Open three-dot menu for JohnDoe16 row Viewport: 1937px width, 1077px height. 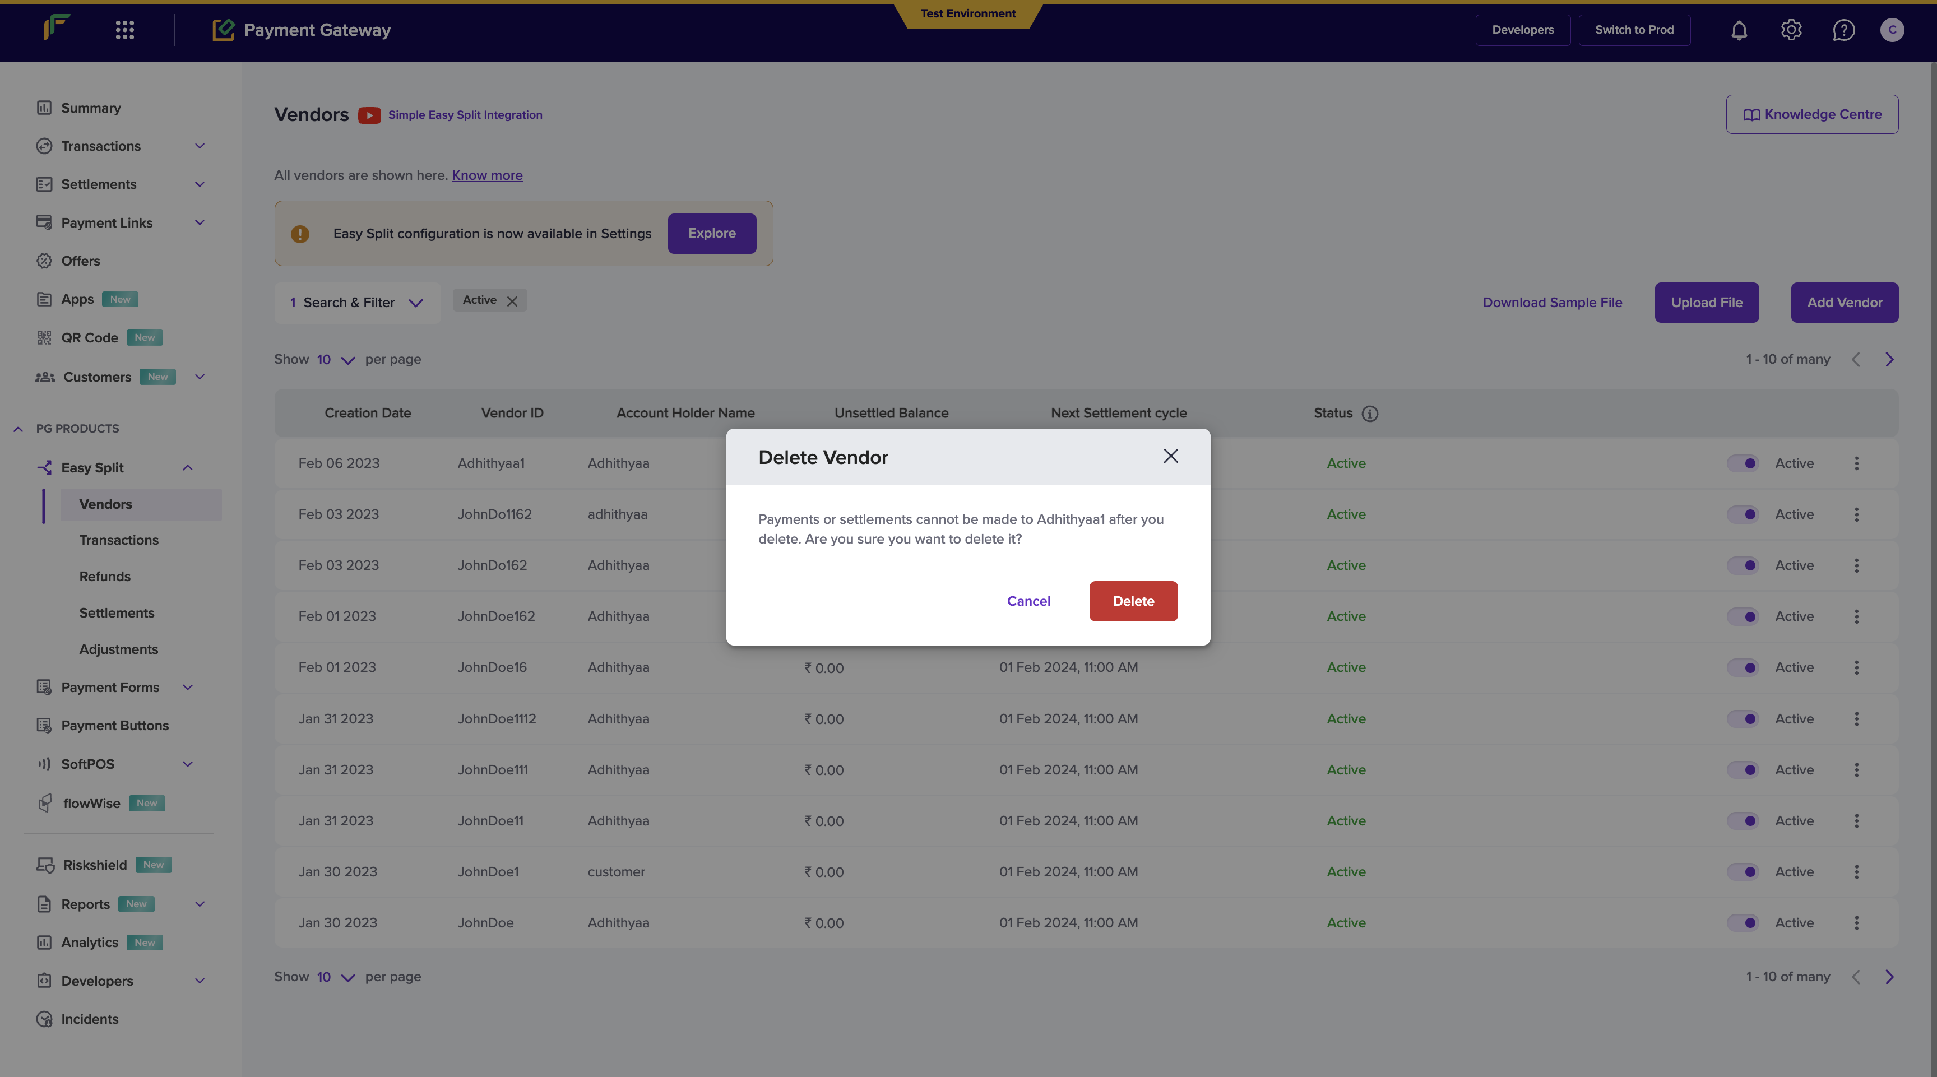pyautogui.click(x=1856, y=667)
